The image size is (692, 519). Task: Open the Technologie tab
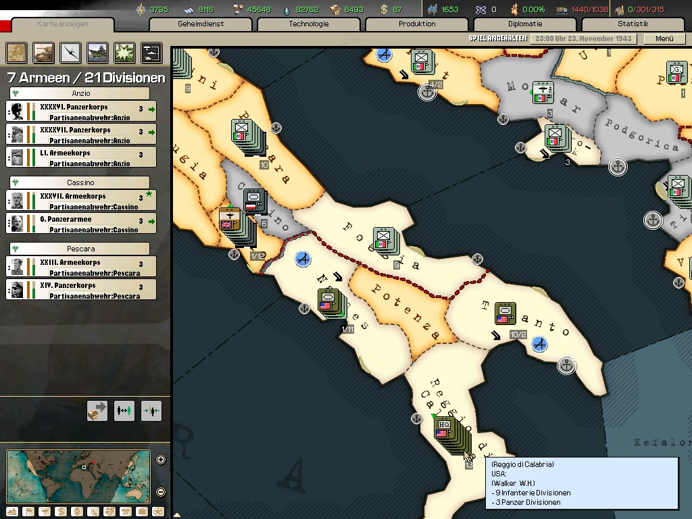pos(308,24)
